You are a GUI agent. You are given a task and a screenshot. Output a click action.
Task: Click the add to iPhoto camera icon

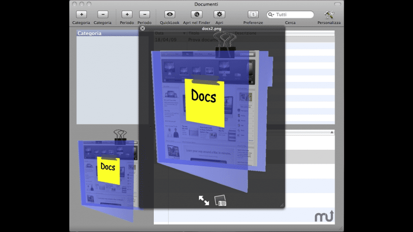(x=220, y=200)
